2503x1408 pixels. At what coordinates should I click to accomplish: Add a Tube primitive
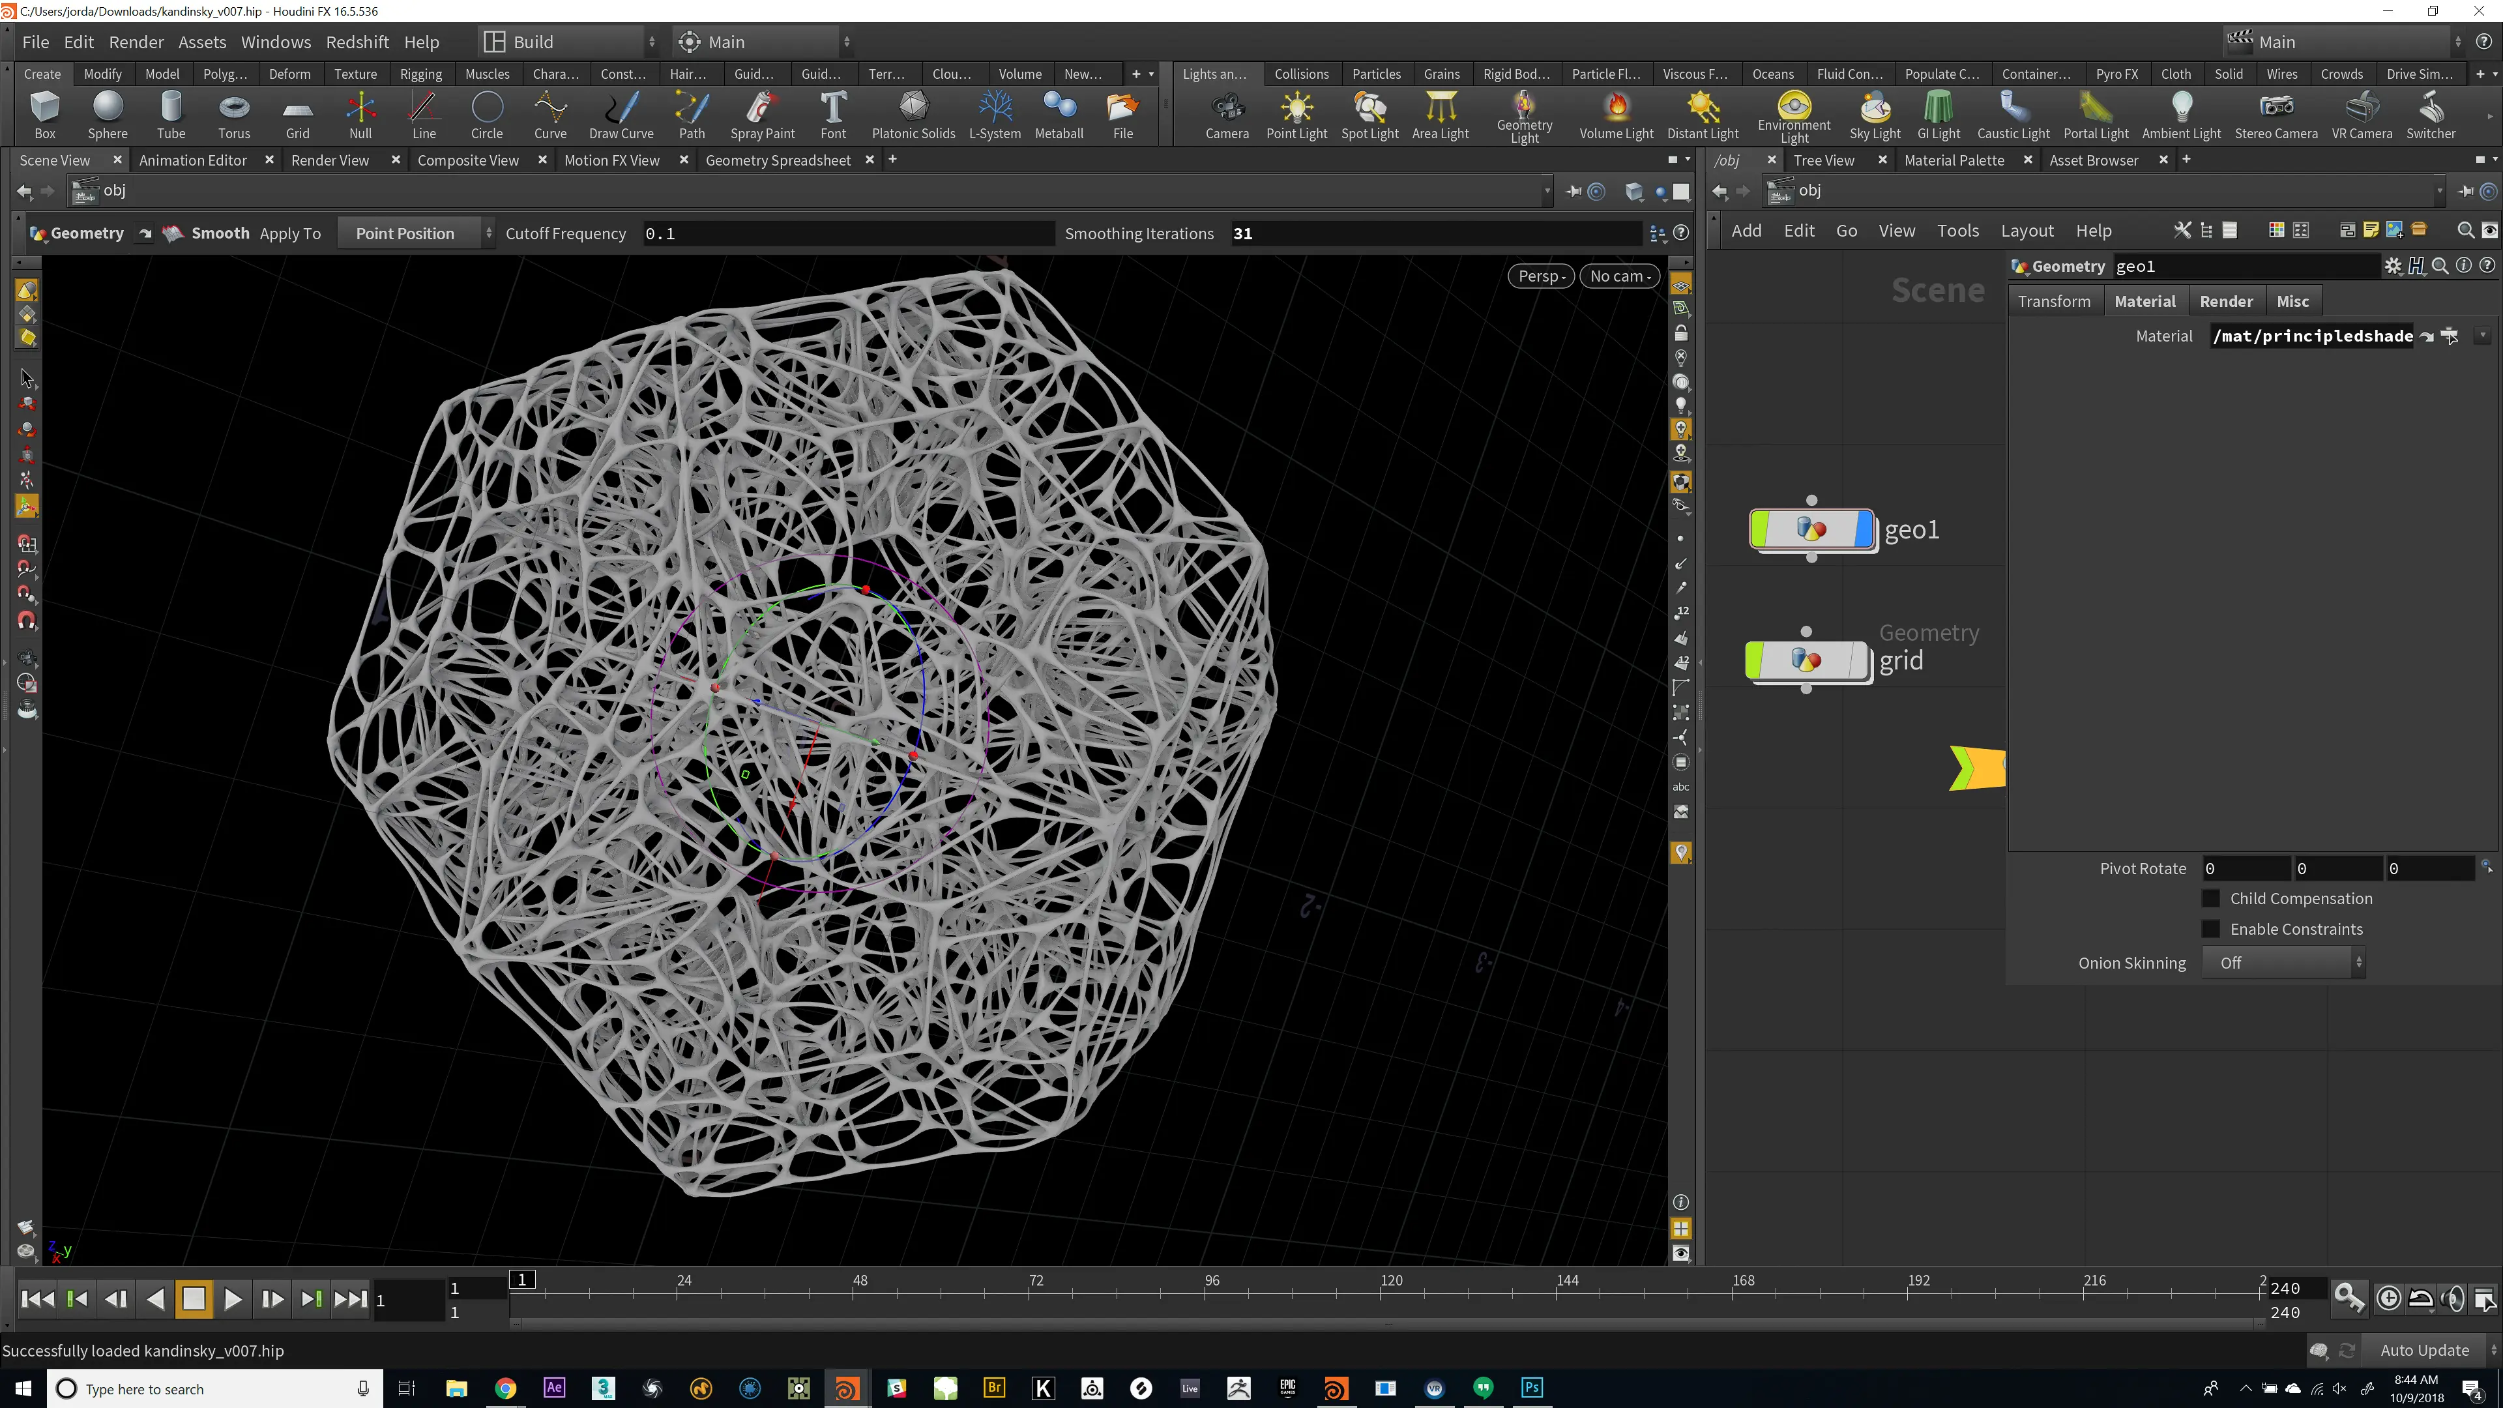pyautogui.click(x=171, y=115)
